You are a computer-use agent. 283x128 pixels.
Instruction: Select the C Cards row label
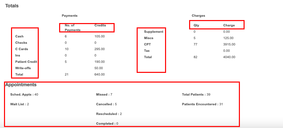22,49
